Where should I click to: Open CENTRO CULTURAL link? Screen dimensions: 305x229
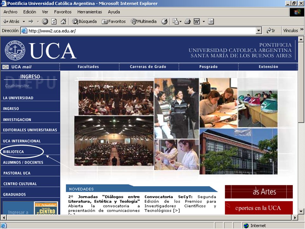point(20,184)
